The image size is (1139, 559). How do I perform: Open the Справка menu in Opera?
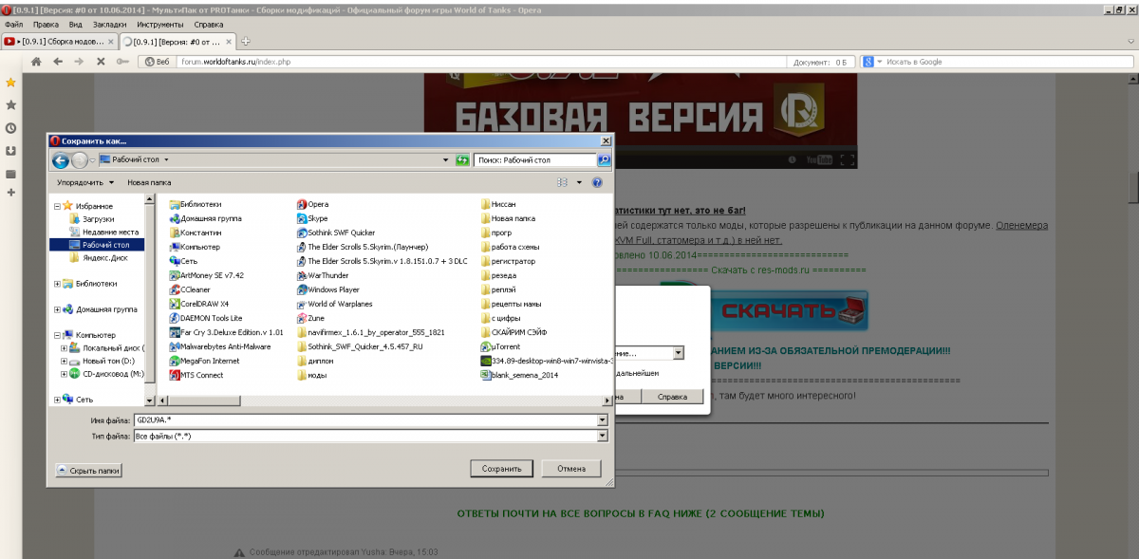pos(209,24)
